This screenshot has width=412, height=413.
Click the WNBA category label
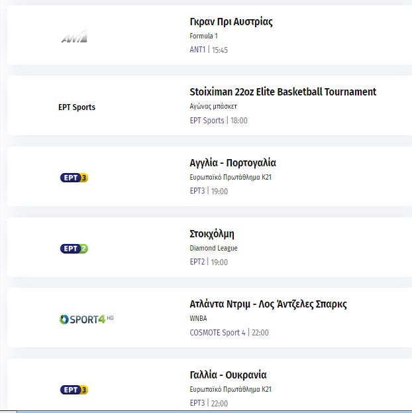point(198,318)
